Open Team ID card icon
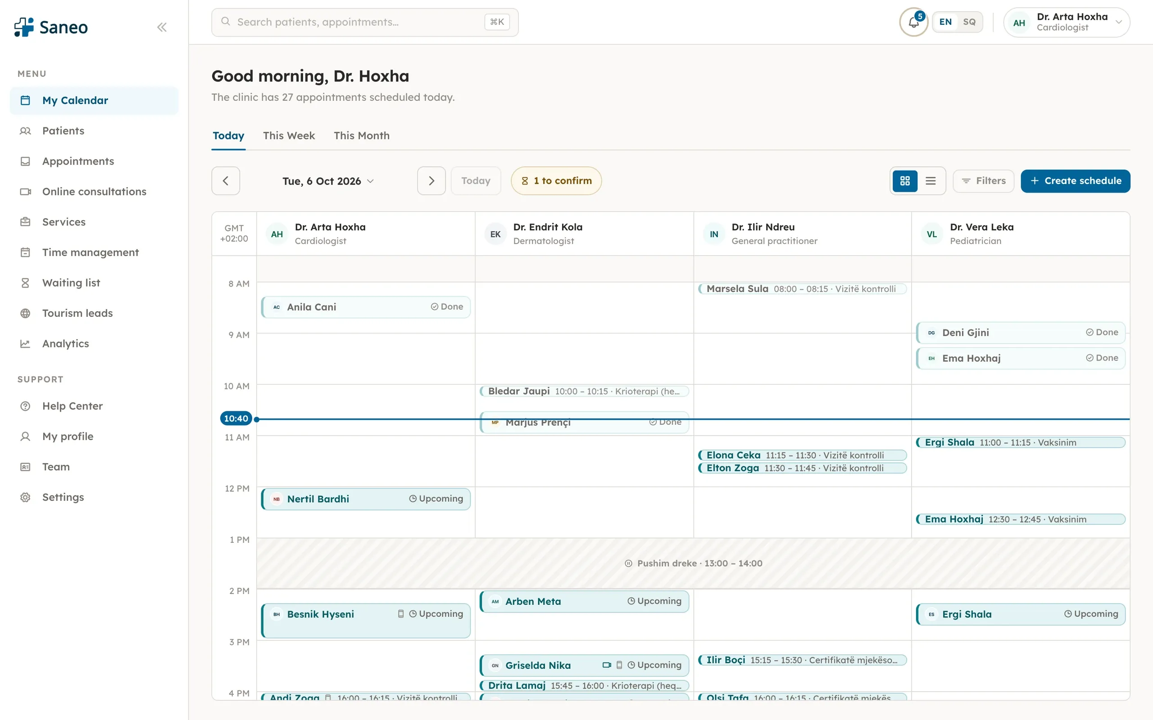 [x=25, y=467]
